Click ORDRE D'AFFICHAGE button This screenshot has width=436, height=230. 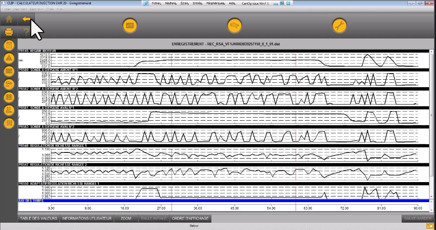pos(191,218)
